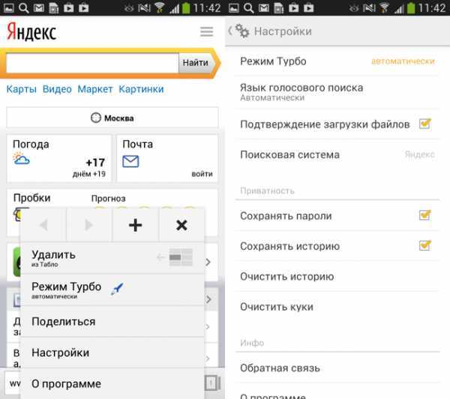Tap mail icon in right status bar
Viewport: 450px width, 399px height.
click(x=264, y=8)
